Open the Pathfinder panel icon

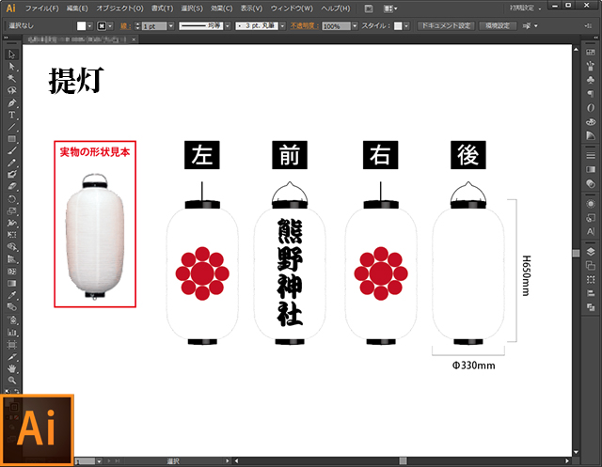point(591,307)
